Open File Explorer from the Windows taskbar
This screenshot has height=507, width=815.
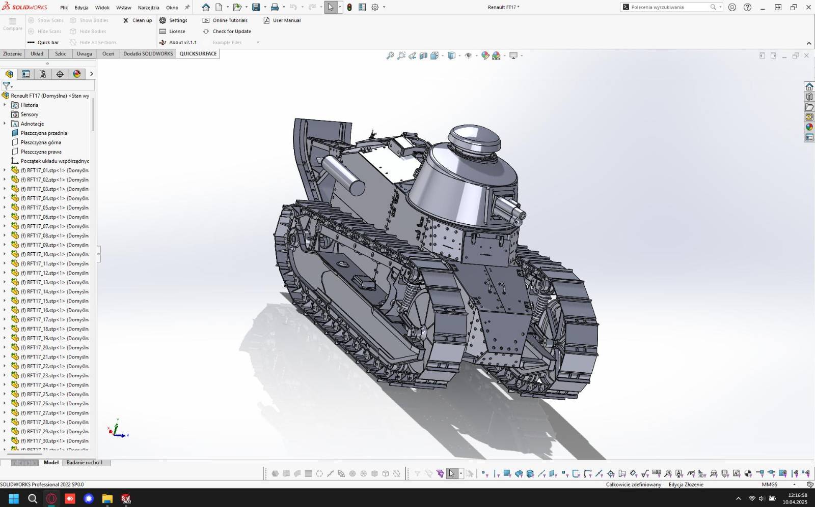coord(107,498)
